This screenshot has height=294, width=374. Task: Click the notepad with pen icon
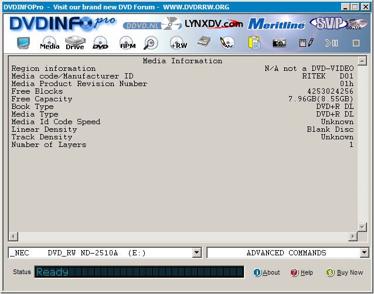(306, 43)
